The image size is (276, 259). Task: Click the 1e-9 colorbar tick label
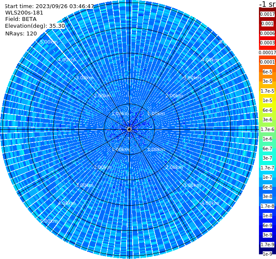click(267, 254)
